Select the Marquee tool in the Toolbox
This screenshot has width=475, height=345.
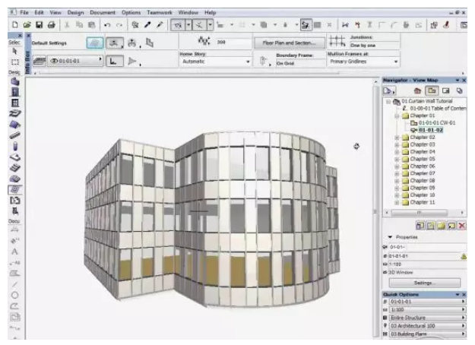pyautogui.click(x=15, y=62)
